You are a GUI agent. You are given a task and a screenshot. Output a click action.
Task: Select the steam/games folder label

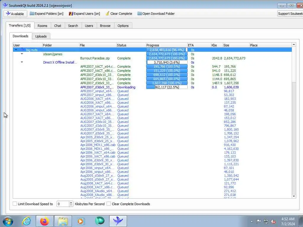point(53,54)
